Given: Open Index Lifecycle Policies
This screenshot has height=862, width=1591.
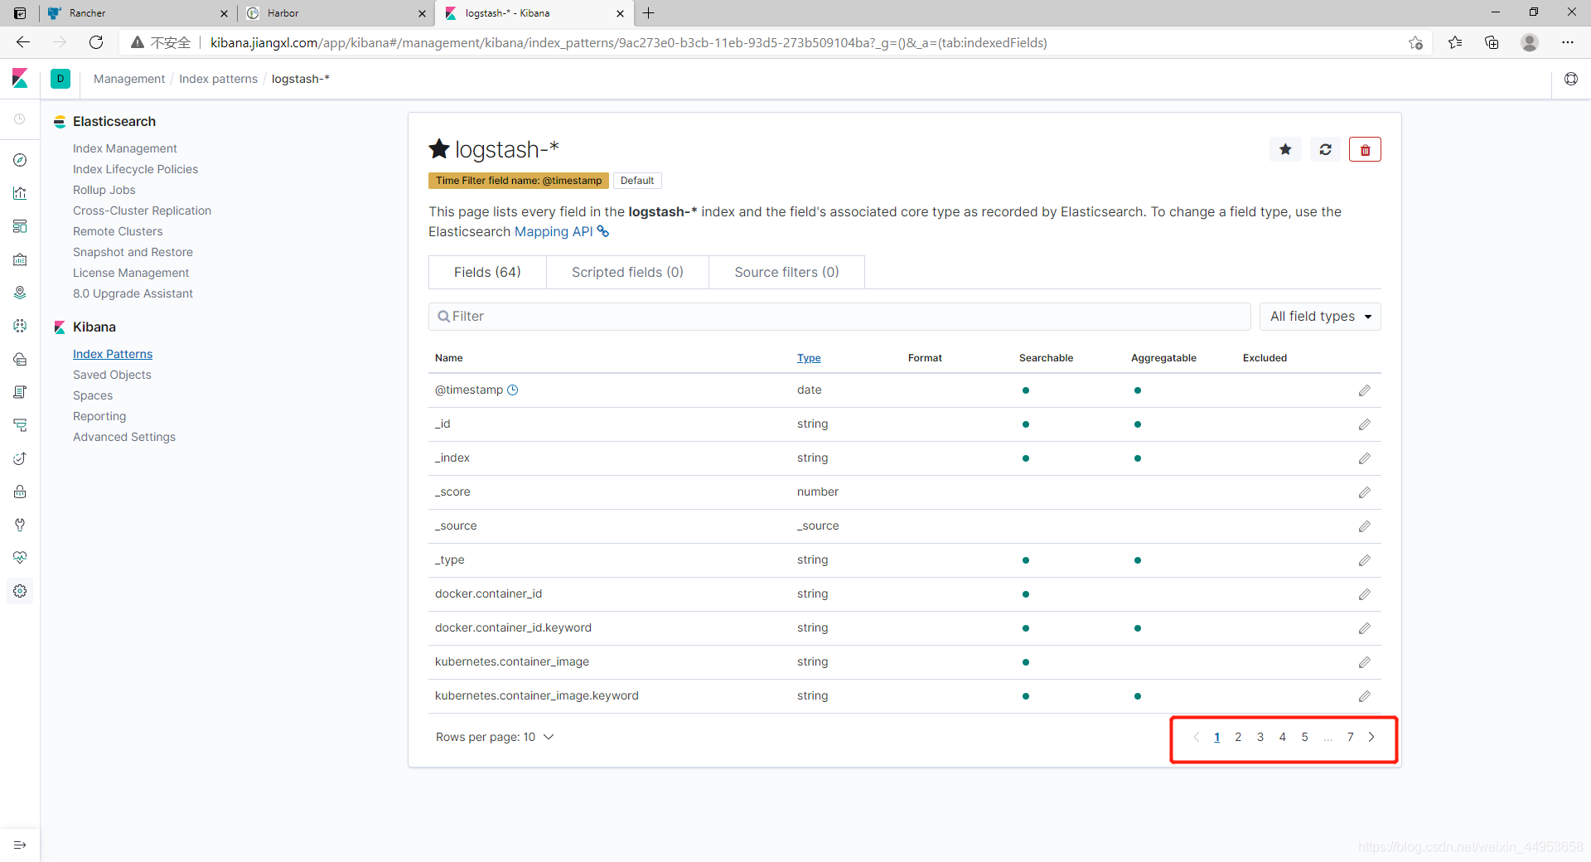Looking at the screenshot, I should 135,169.
